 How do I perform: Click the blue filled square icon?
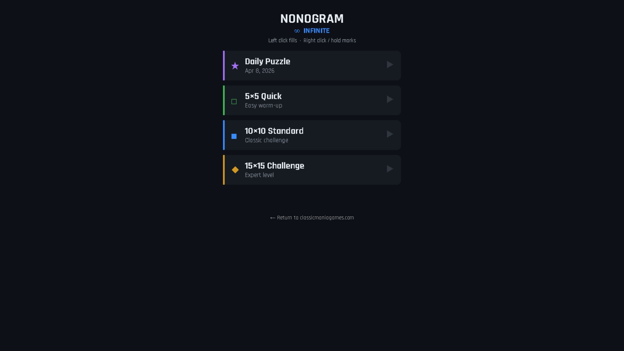click(234, 136)
